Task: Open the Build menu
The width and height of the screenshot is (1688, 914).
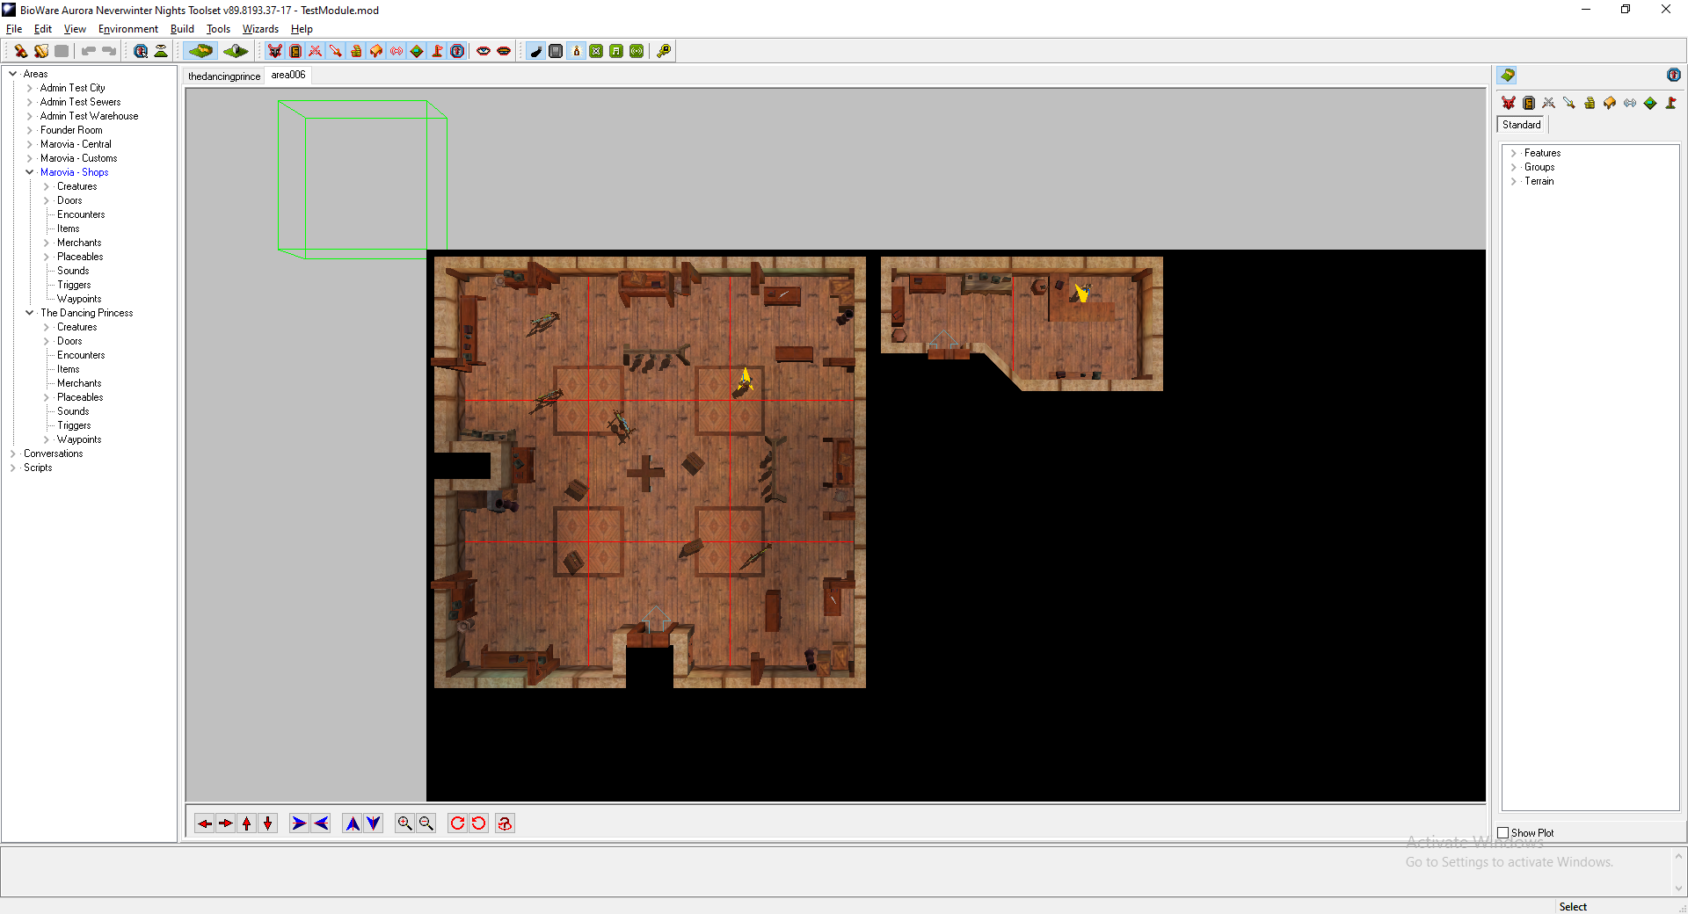Action: (x=182, y=29)
